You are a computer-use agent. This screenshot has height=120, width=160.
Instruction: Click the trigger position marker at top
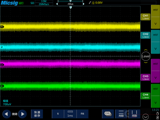click(x=71, y=7)
